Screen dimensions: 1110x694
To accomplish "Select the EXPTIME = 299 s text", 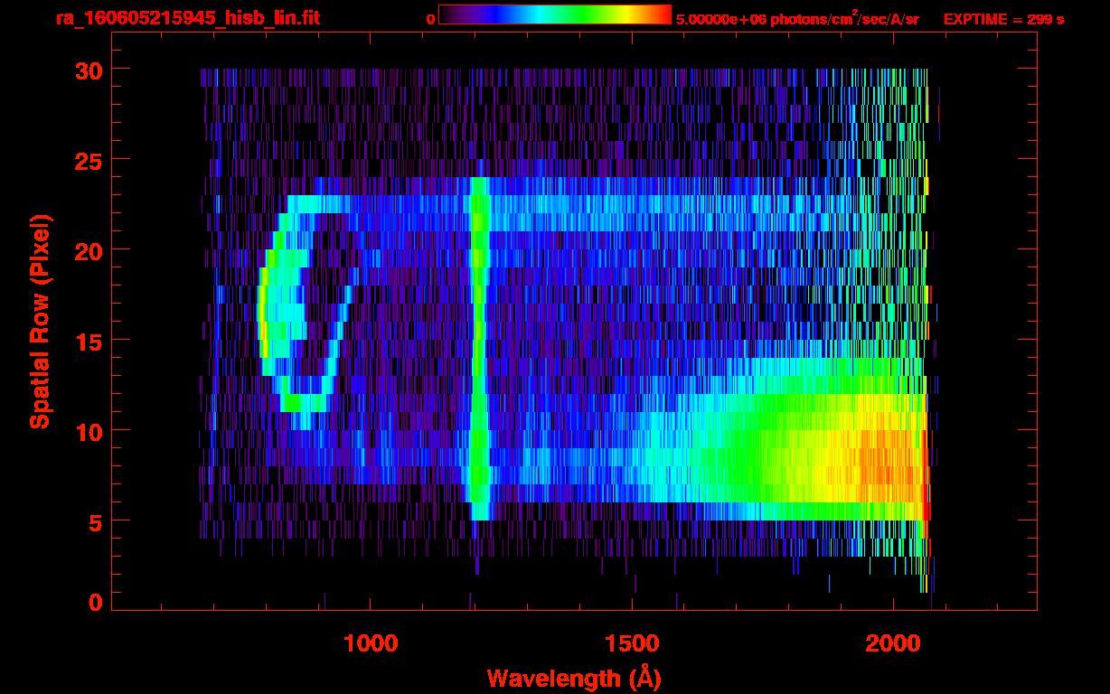I will (x=1003, y=19).
